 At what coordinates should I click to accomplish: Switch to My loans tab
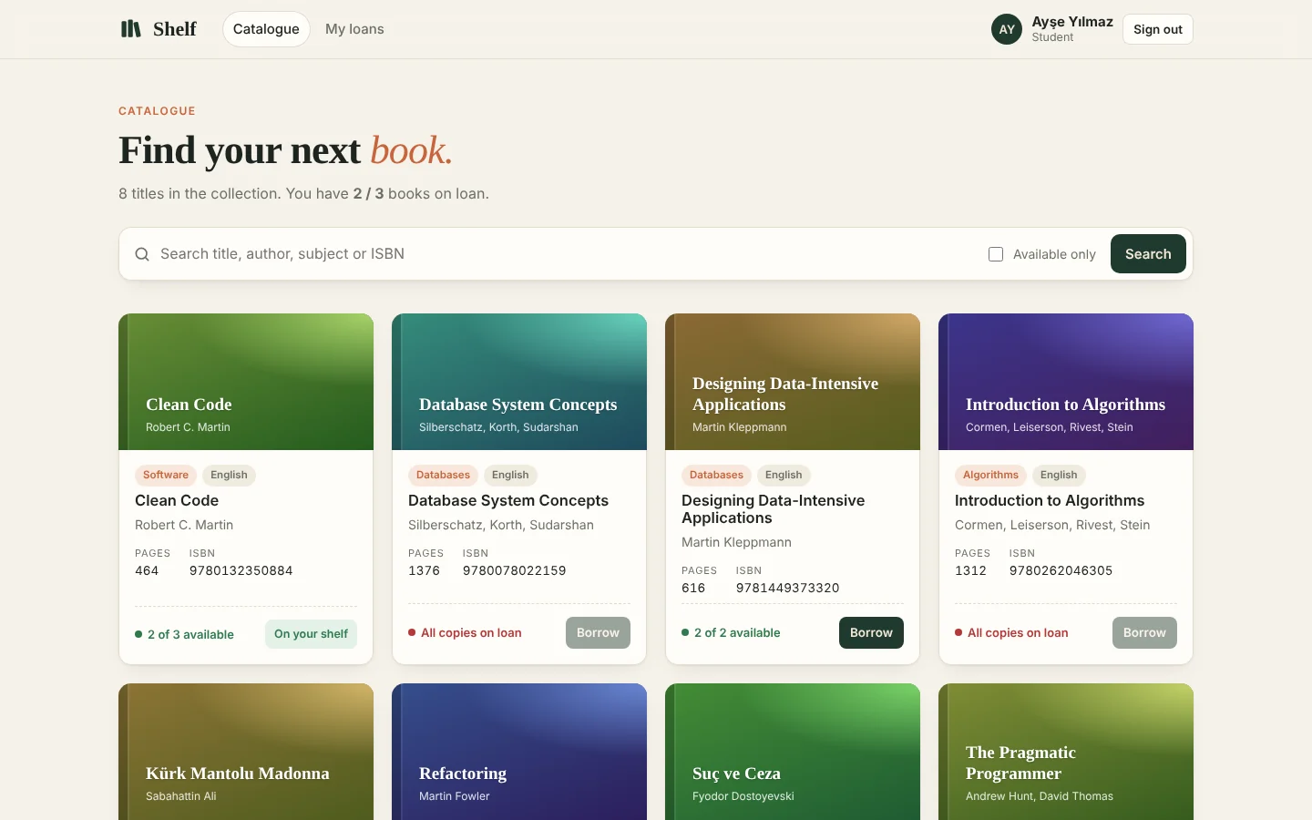(354, 29)
